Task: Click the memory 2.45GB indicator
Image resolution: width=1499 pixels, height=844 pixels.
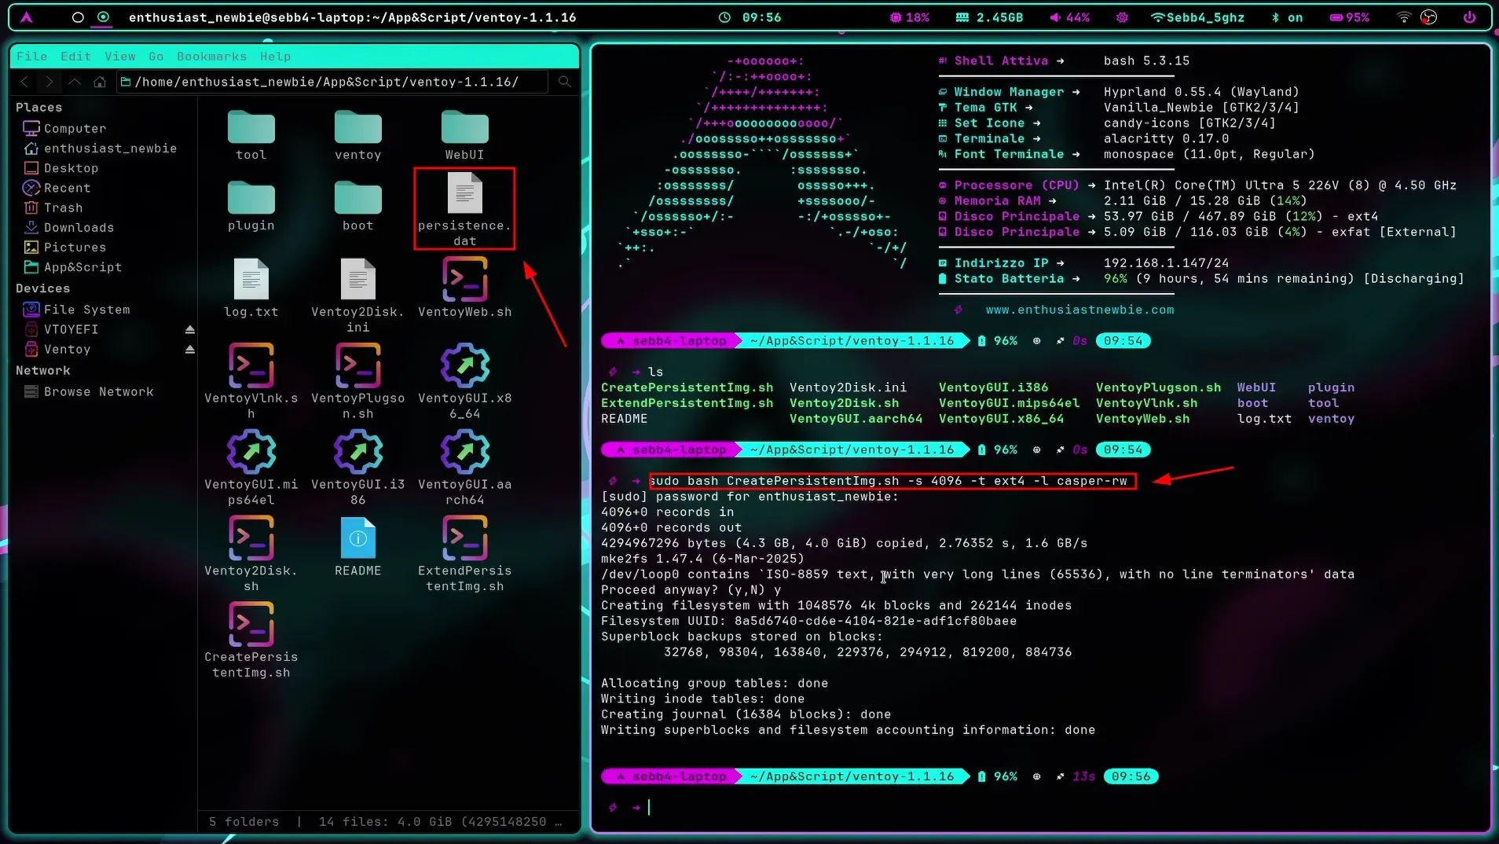Action: click(x=989, y=17)
